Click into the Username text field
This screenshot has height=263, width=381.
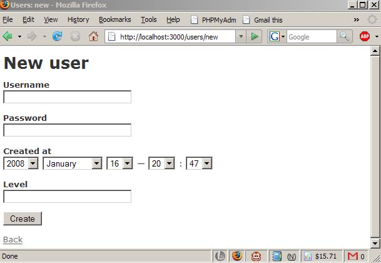pyautogui.click(x=67, y=97)
